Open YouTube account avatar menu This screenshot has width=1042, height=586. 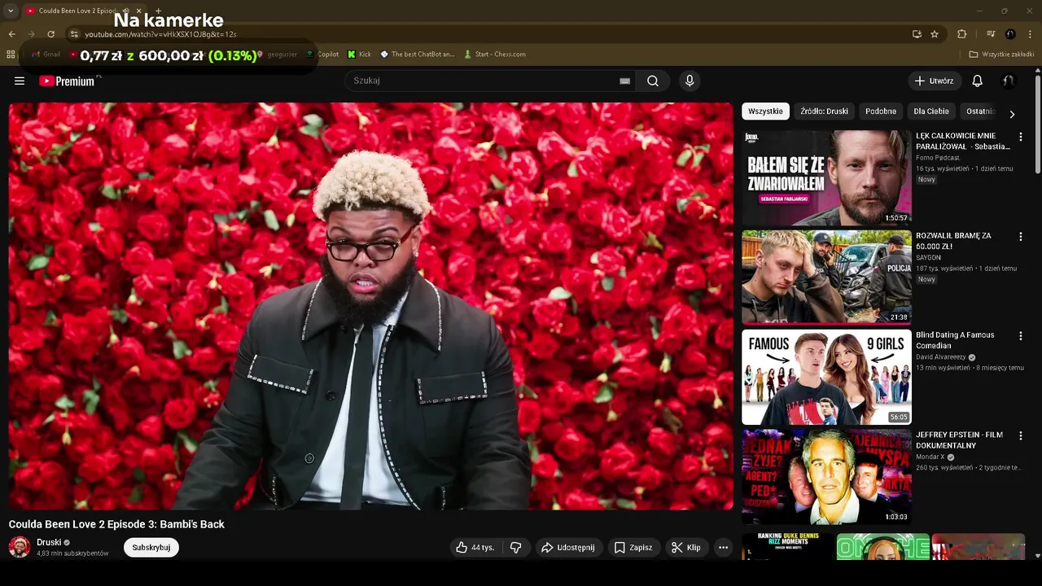tap(1009, 81)
